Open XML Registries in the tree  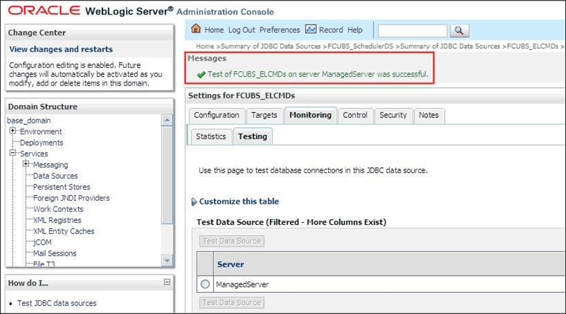coord(57,220)
